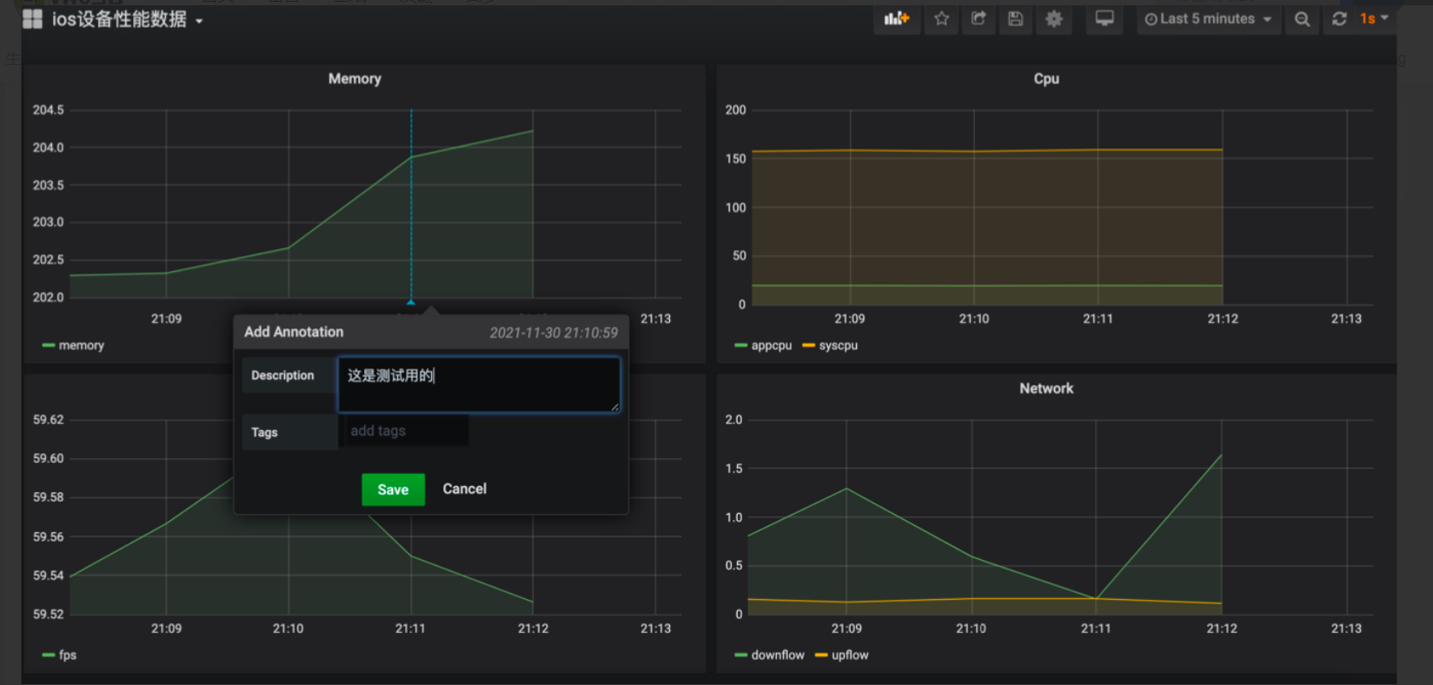Click the zoom out magnifier icon
Image resolution: width=1433 pixels, height=685 pixels.
click(x=1302, y=18)
